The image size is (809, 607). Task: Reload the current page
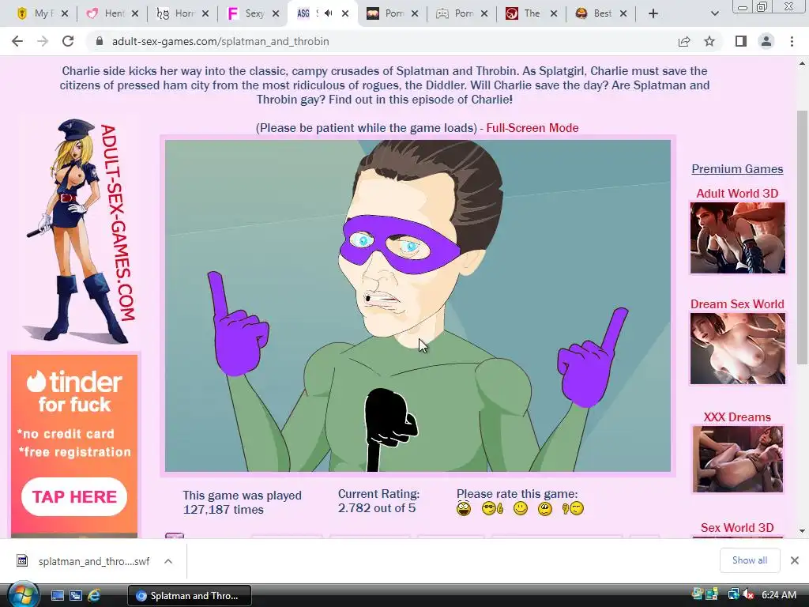(68, 41)
